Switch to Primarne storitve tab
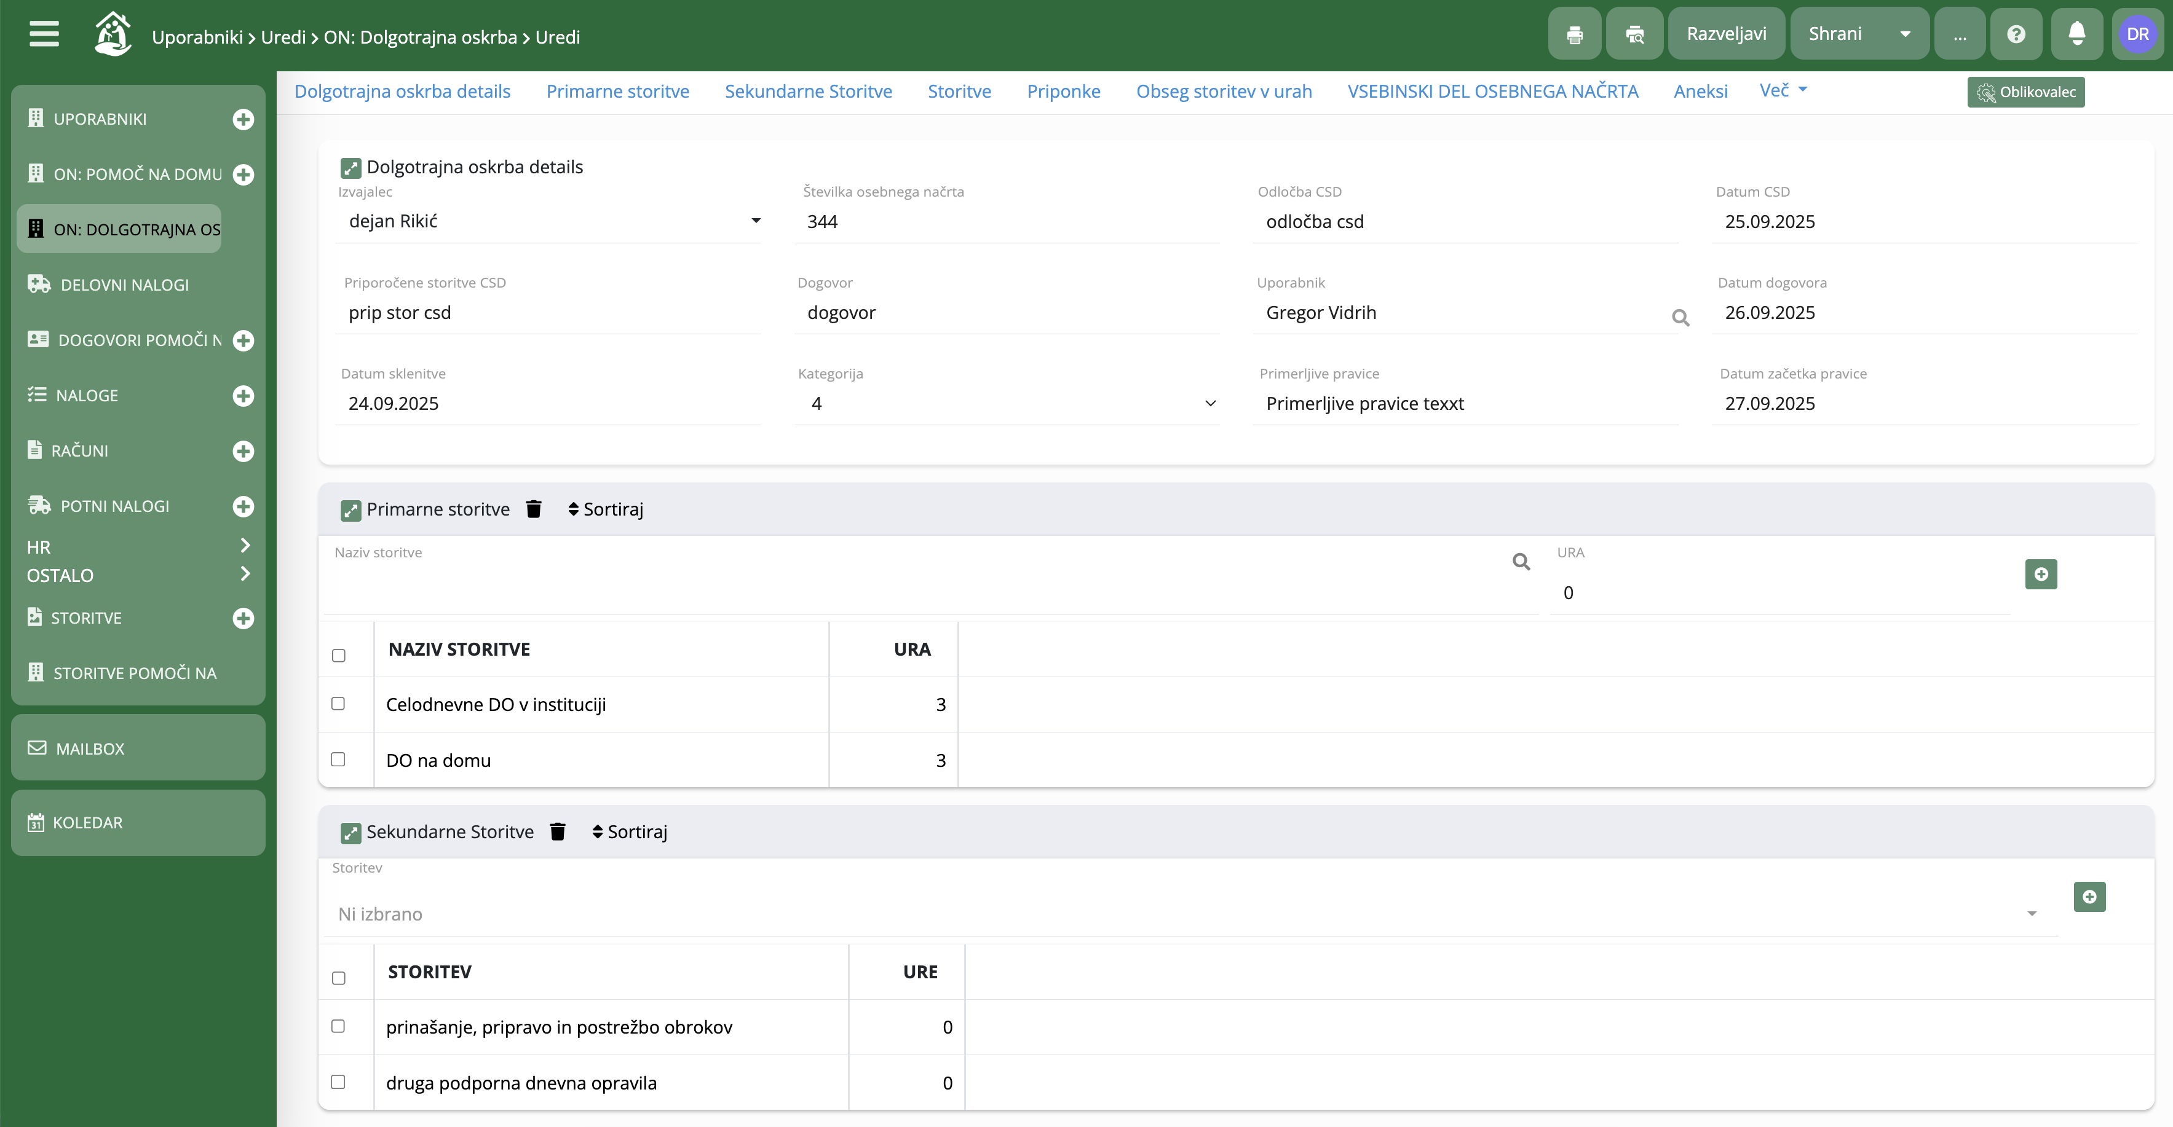Viewport: 2173px width, 1127px height. (617, 91)
